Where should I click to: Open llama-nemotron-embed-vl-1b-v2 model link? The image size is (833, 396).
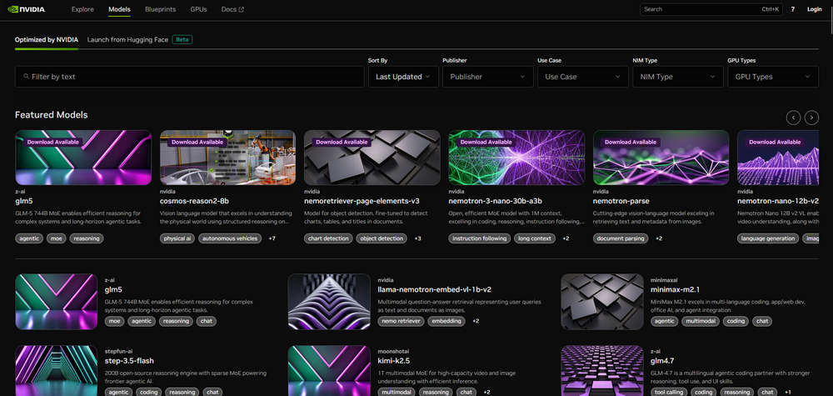434,289
